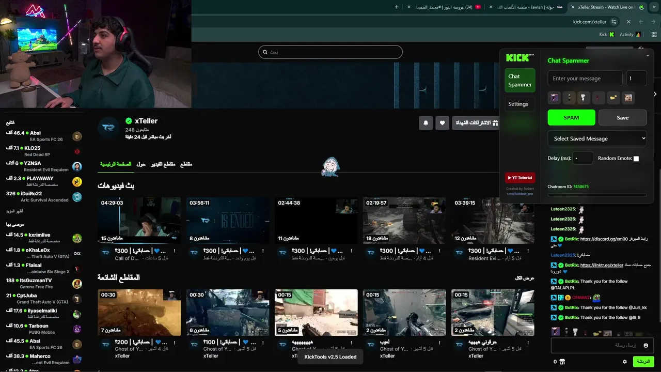Open the YT Tutorial link

pyautogui.click(x=520, y=178)
